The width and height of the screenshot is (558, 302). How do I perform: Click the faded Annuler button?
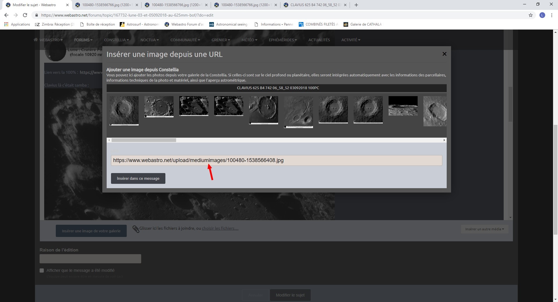tap(255, 295)
